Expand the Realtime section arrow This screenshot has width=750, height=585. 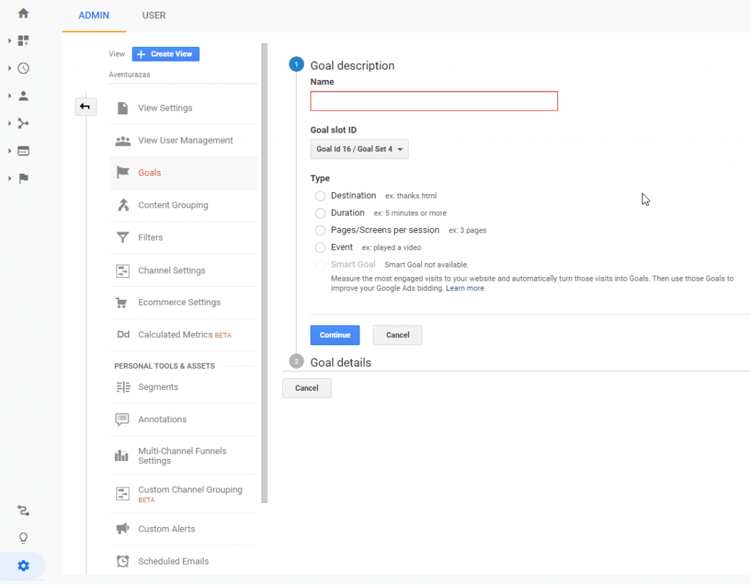(x=10, y=68)
